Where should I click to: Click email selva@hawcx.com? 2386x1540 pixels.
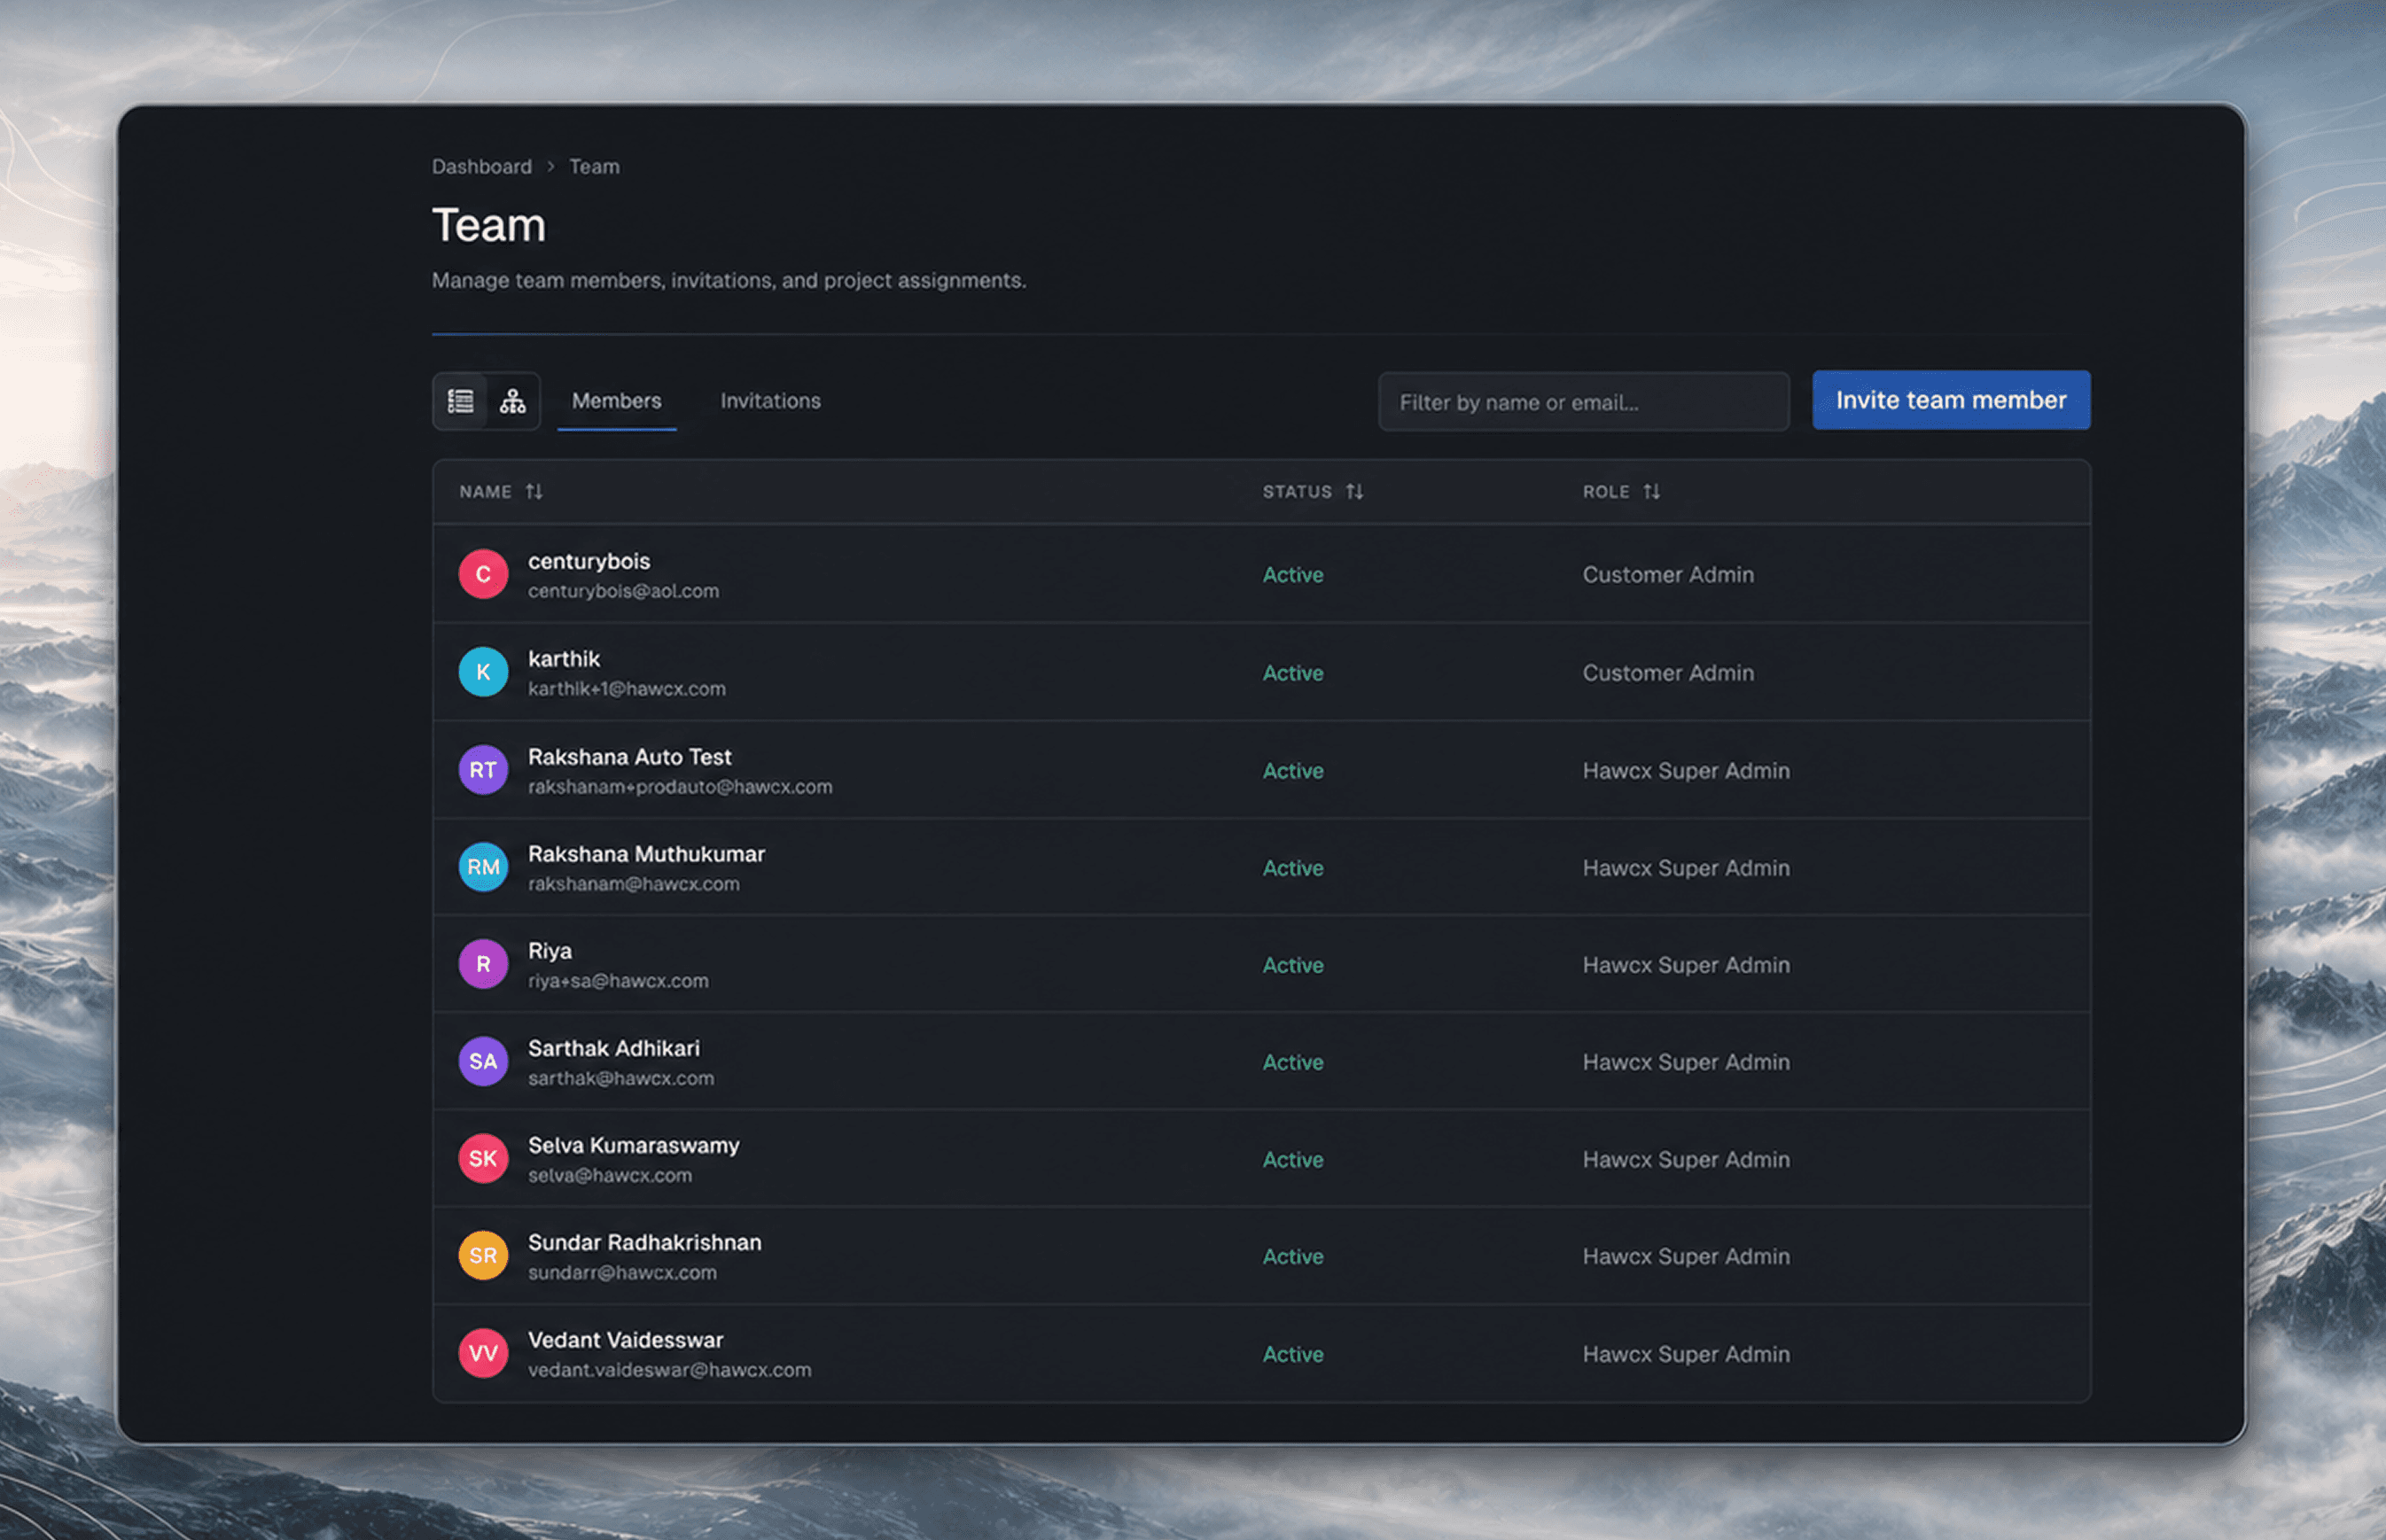tap(610, 1175)
